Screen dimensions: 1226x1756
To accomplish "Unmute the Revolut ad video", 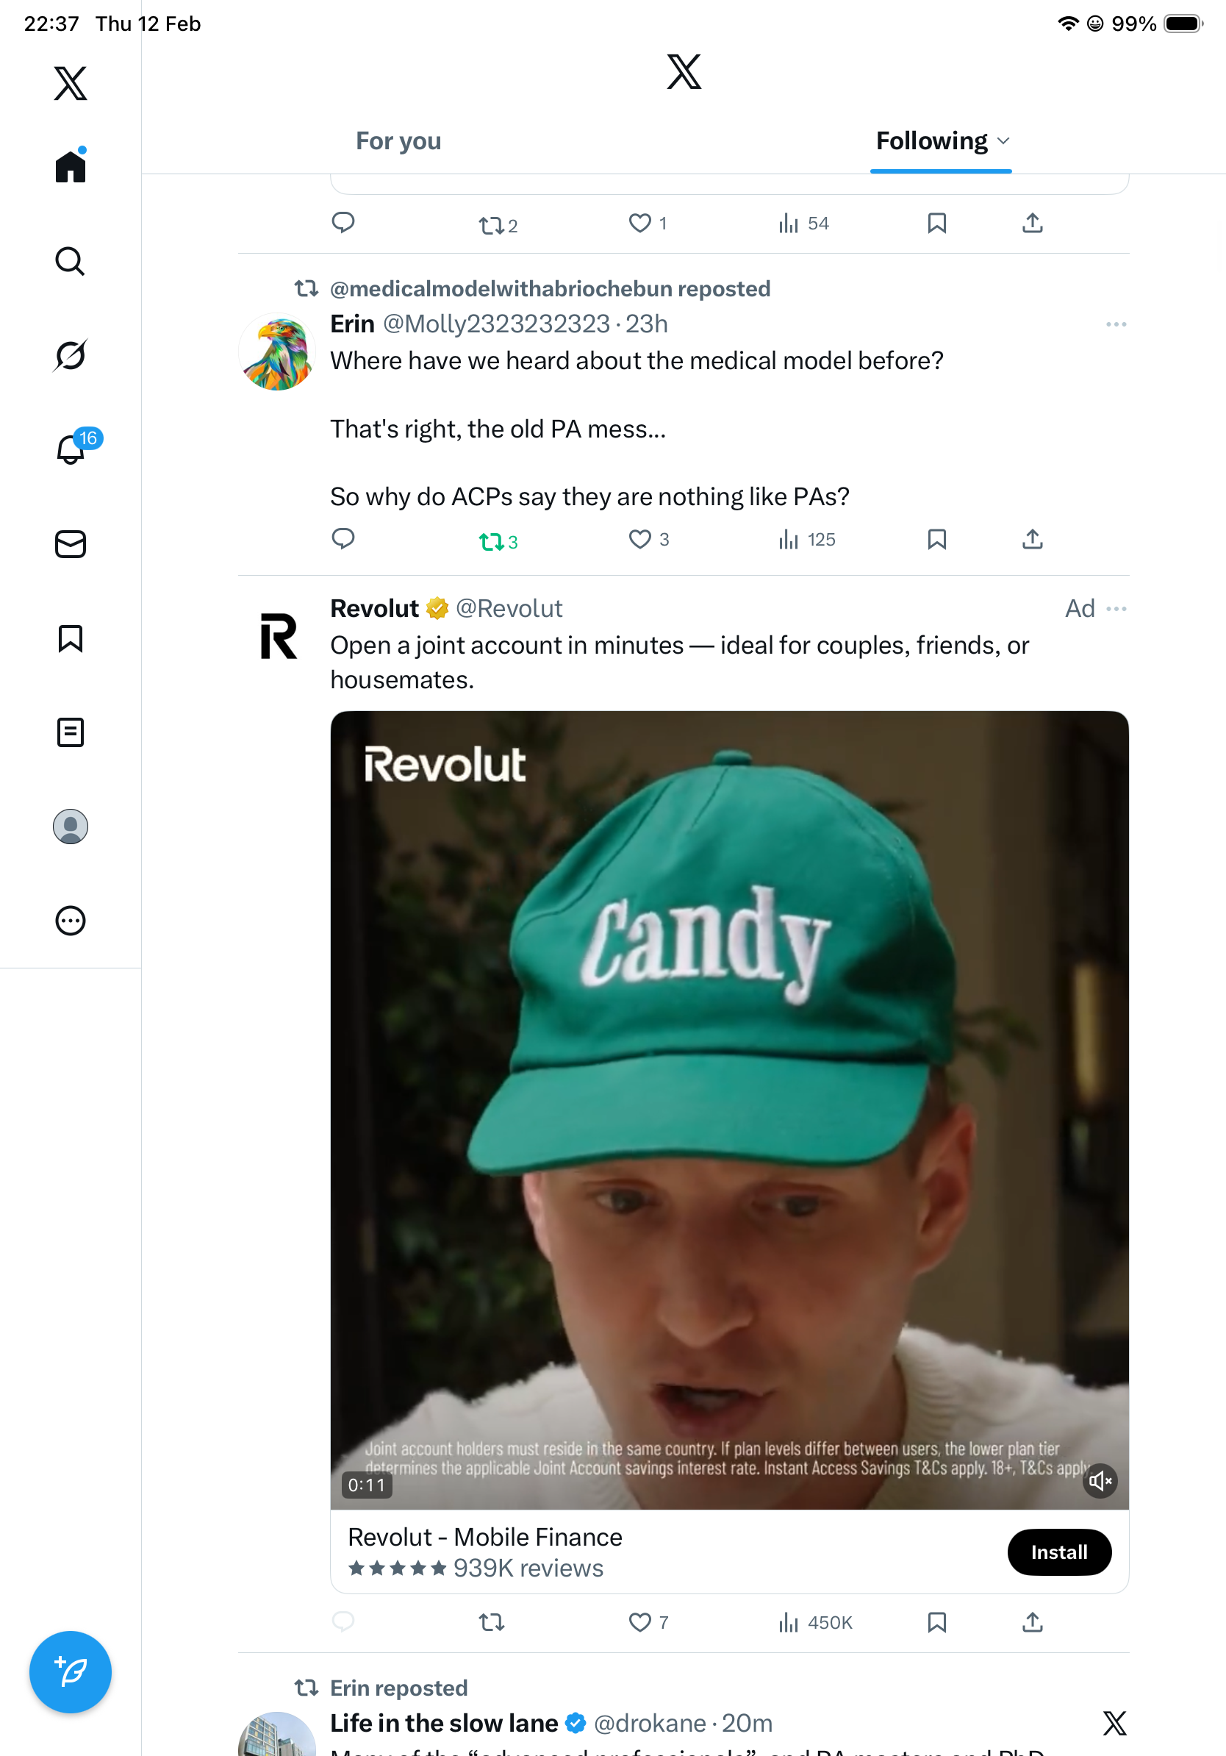I will [x=1100, y=1482].
